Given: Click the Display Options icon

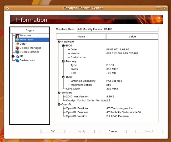Looking at the screenshot, I should click(x=17, y=52).
